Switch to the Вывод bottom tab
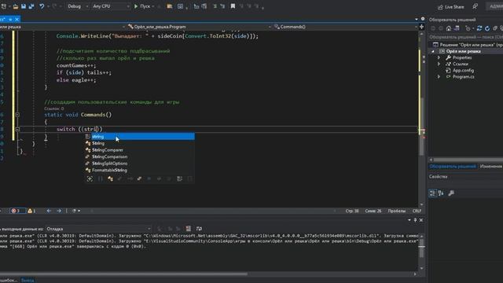The width and height of the screenshot is (503, 283). [x=28, y=280]
